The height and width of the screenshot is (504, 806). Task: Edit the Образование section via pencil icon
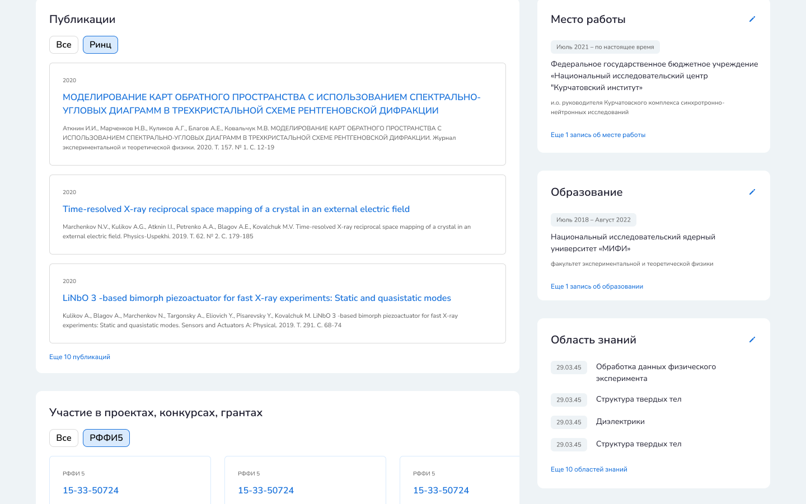tap(752, 192)
